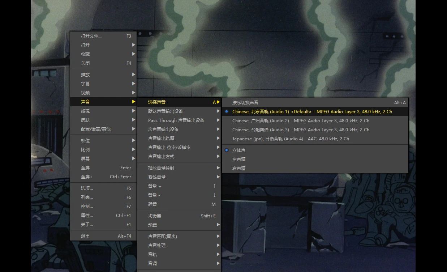Open 声音匹配(同步) submenu

pos(179,236)
